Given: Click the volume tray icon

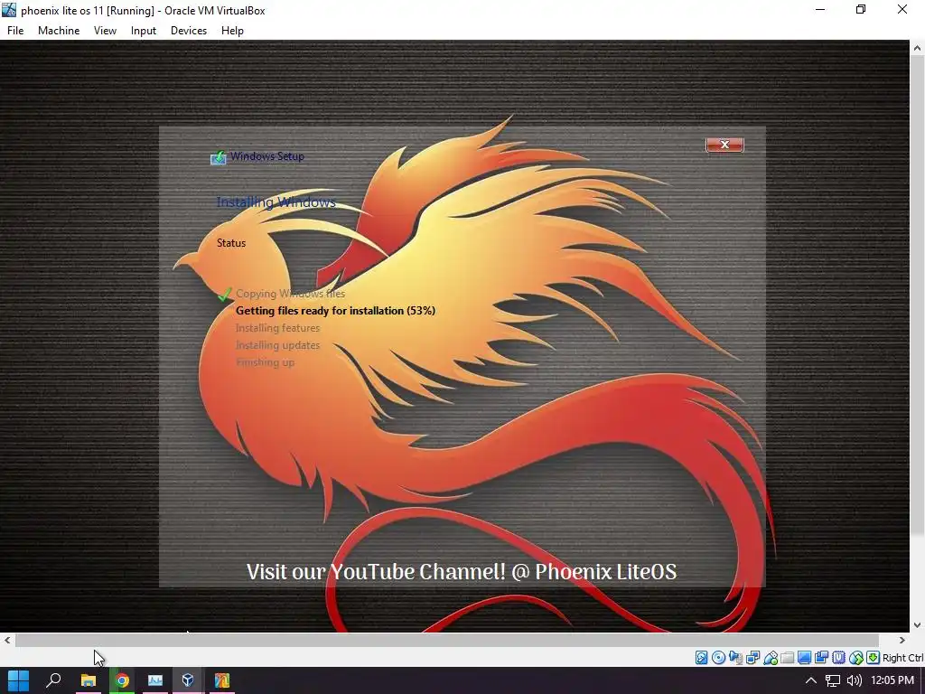Looking at the screenshot, I should pos(854,680).
